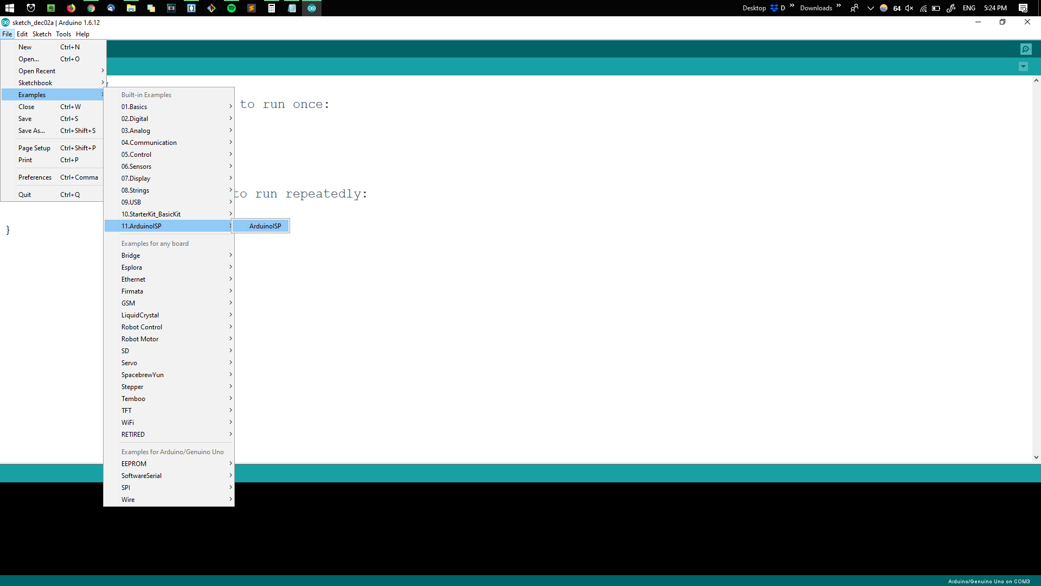Expand the 01.Basics examples submenu
1041x586 pixels.
169,107
